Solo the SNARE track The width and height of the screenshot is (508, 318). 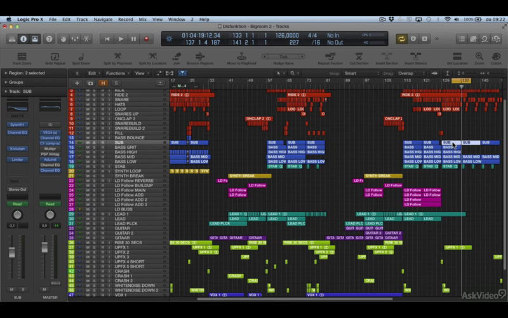pyautogui.click(x=94, y=100)
